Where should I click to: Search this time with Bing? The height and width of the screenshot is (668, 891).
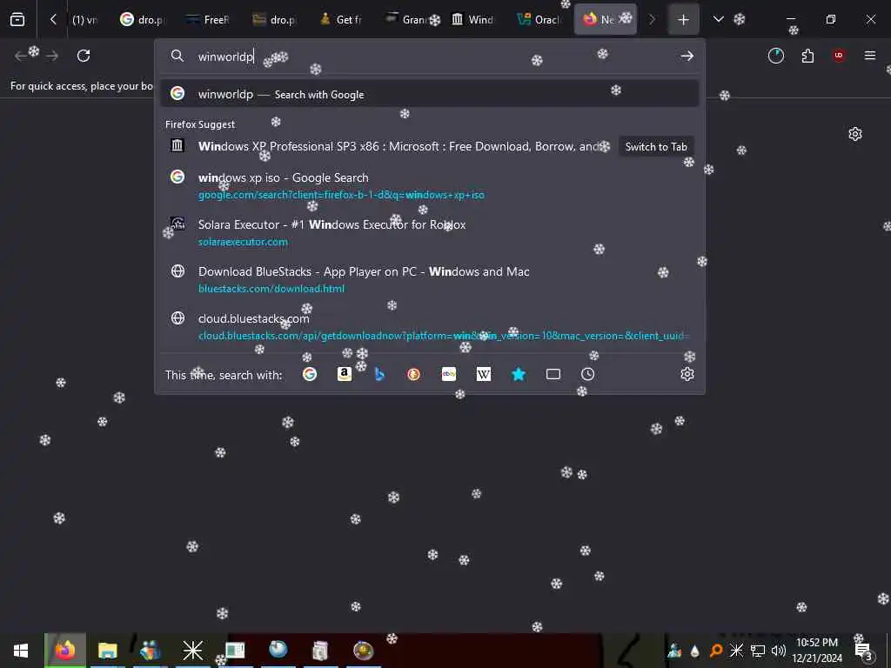point(379,374)
